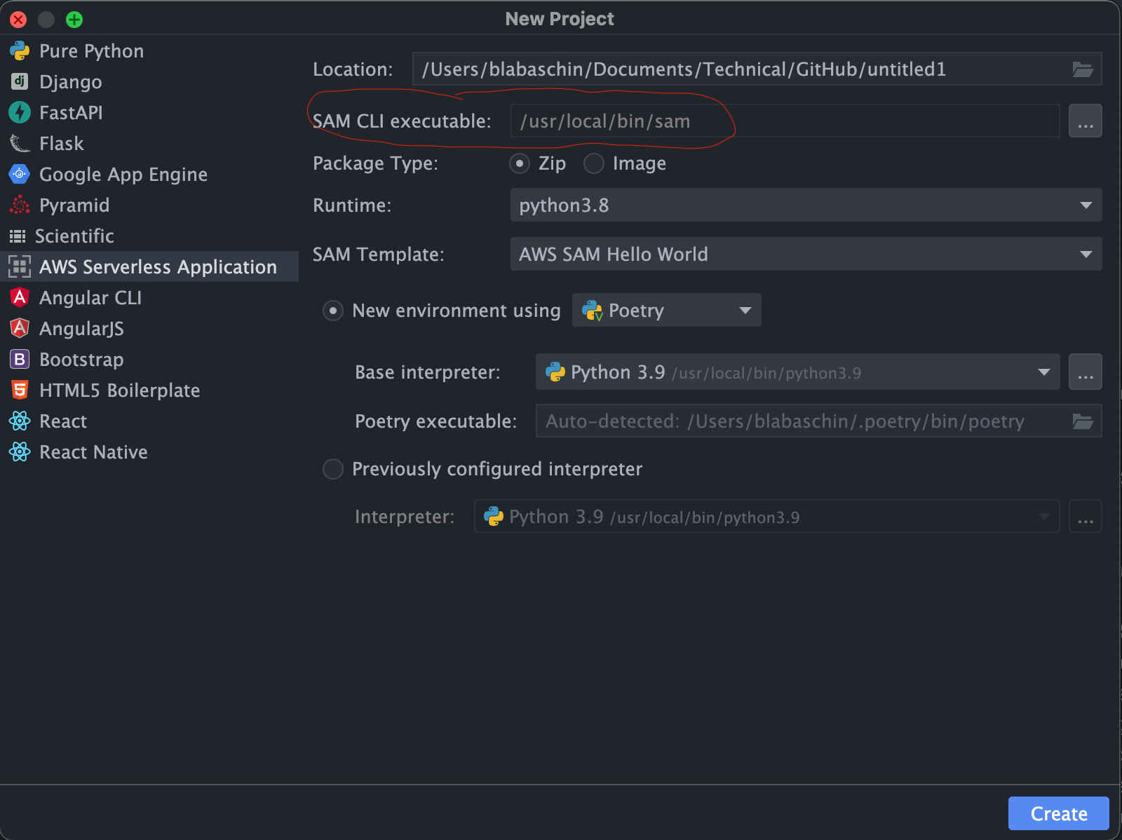Browse for Base interpreter with ellipsis

click(1086, 372)
